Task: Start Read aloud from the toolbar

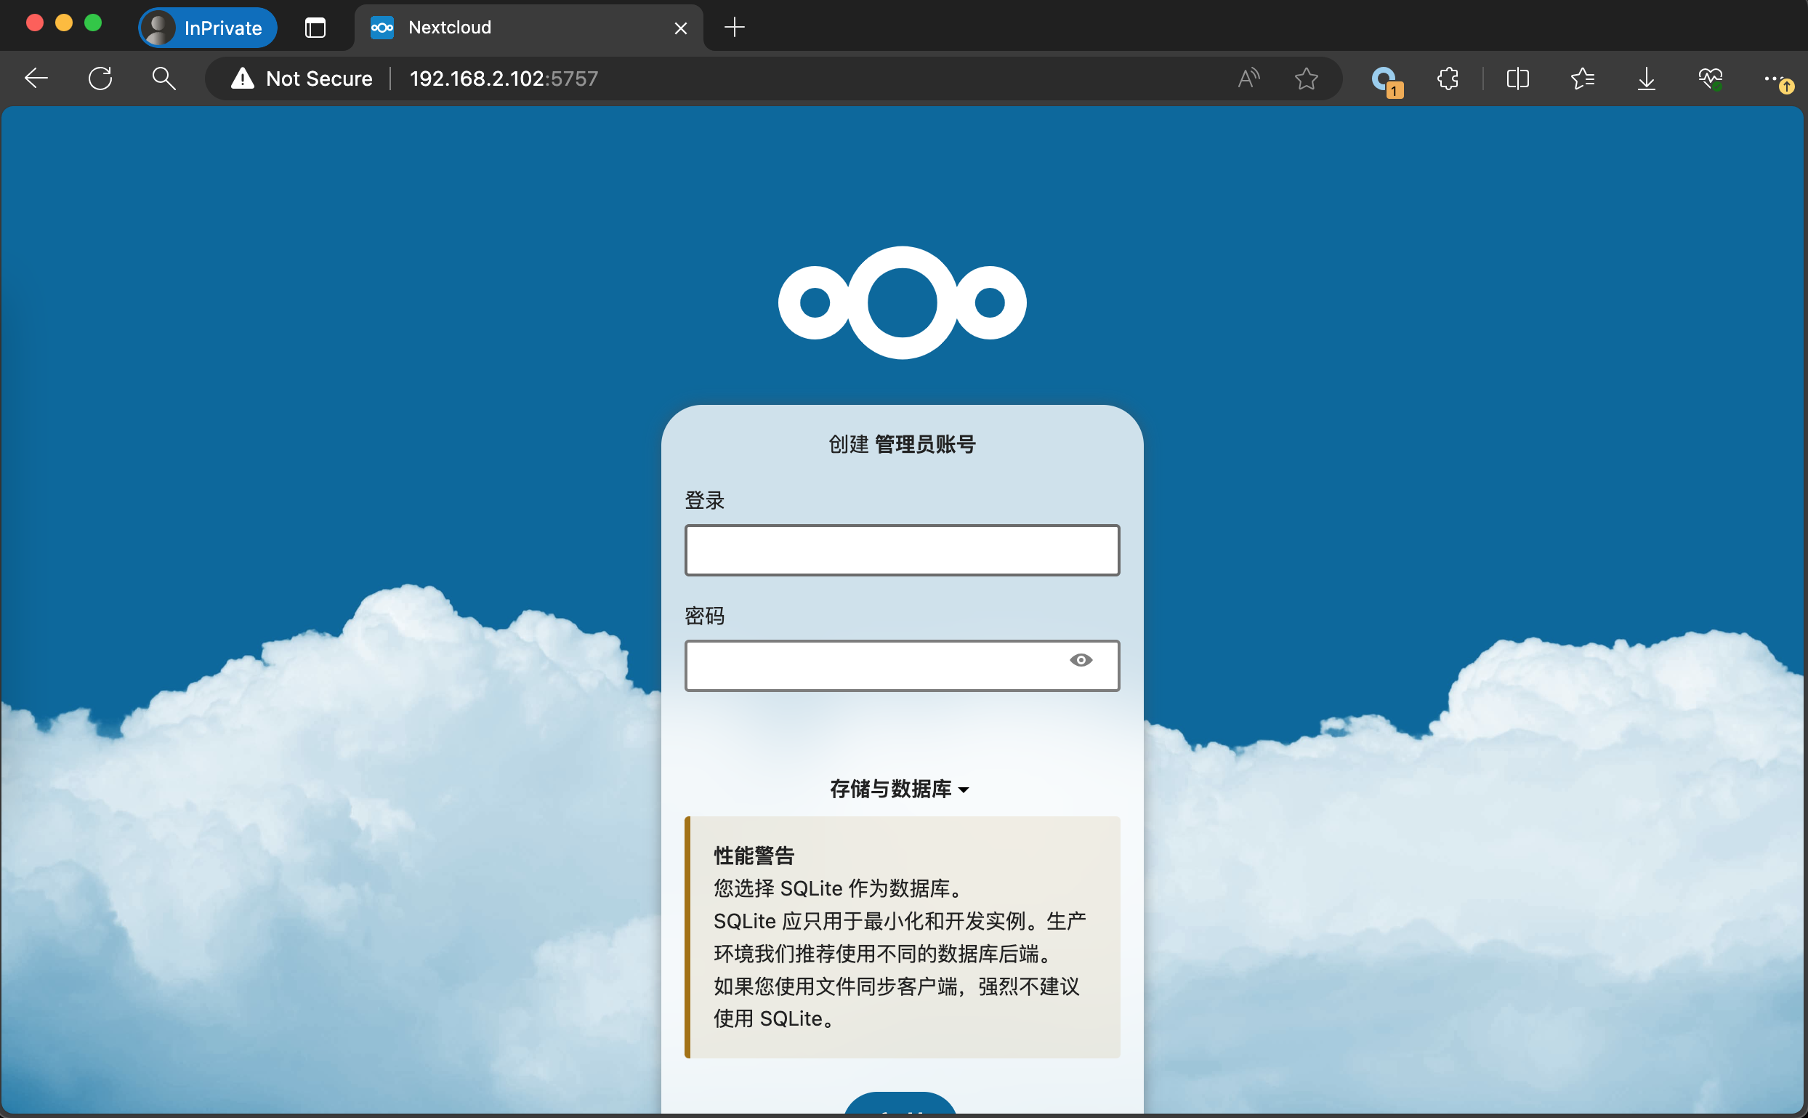Action: click(x=1248, y=79)
